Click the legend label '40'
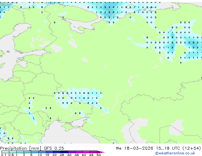This screenshot has height=156, width=202. (x=84, y=155)
